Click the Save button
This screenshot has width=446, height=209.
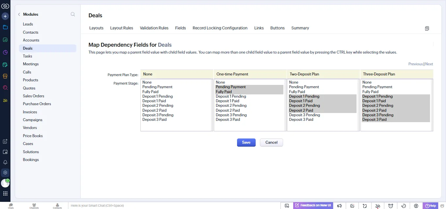246,142
